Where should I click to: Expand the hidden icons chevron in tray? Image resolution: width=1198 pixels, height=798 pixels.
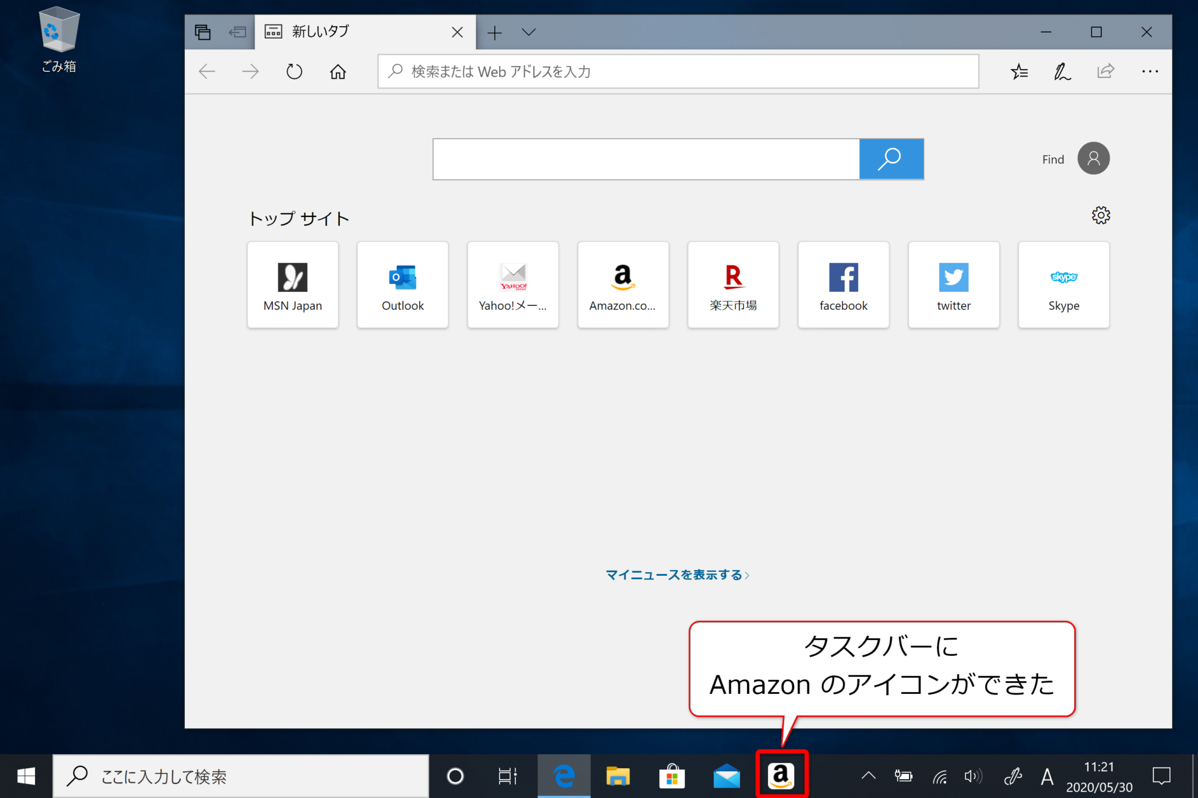tap(868, 776)
